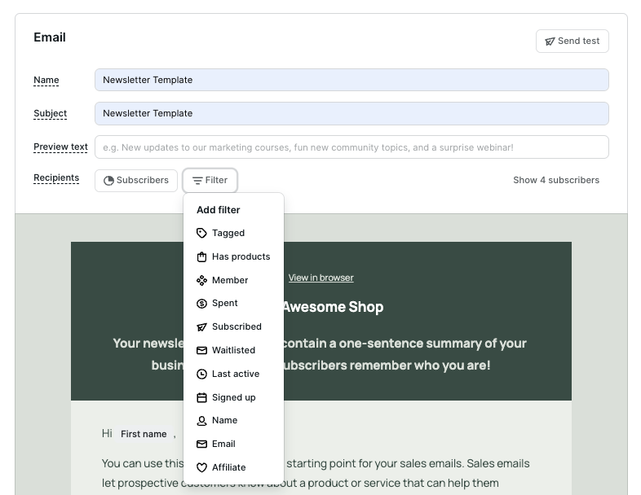
Task: Select the Member filter option
Action: [233, 280]
